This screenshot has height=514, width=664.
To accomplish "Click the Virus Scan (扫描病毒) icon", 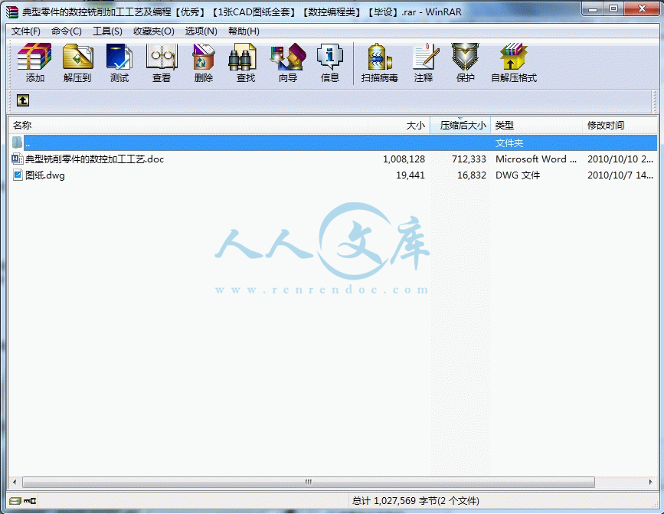I will pyautogui.click(x=379, y=63).
